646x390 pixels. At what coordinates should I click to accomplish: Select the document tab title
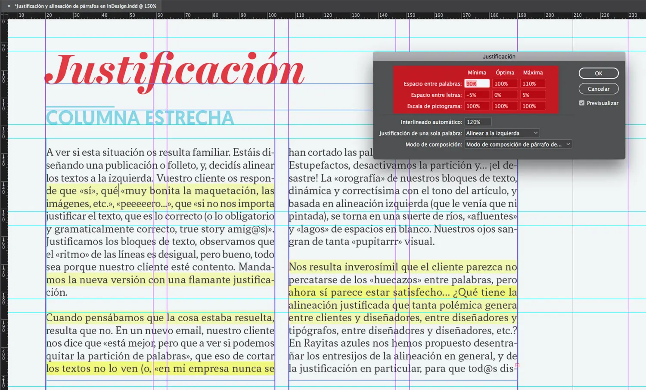coord(85,6)
